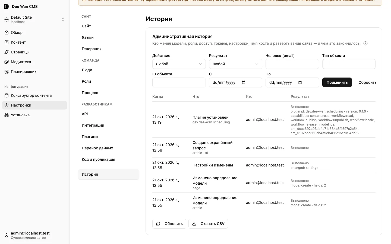Click the calendar icon next to Планировщик
Viewport: 391px width, 244px height.
pyautogui.click(x=7, y=72)
